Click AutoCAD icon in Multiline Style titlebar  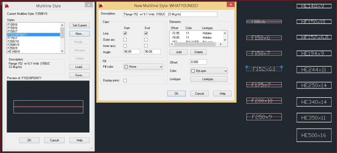point(6,6)
